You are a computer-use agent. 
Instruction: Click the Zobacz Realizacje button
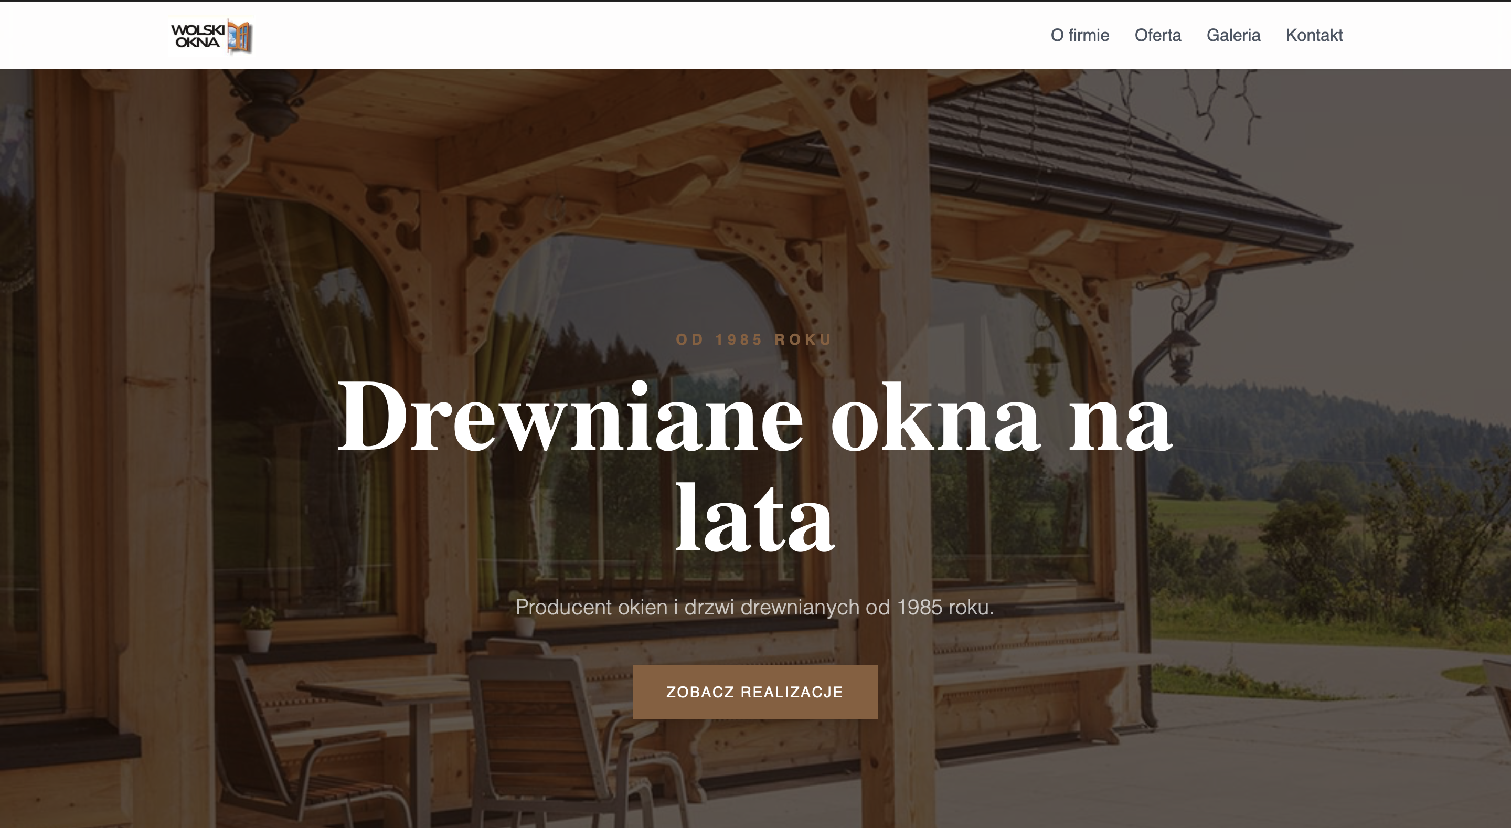[x=755, y=692]
